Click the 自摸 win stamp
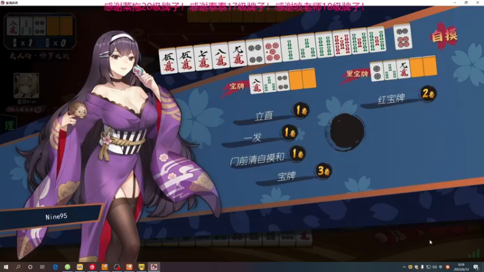 (x=444, y=36)
